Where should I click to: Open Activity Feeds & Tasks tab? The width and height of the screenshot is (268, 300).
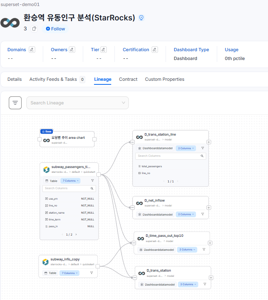pos(53,79)
